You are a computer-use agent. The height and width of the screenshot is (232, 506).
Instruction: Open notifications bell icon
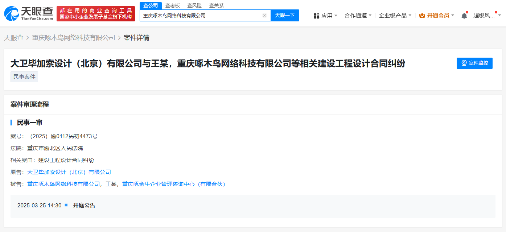[464, 16]
